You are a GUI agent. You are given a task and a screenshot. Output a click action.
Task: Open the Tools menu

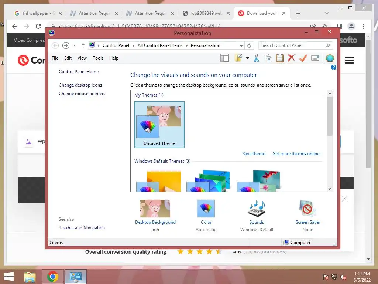tap(98, 58)
